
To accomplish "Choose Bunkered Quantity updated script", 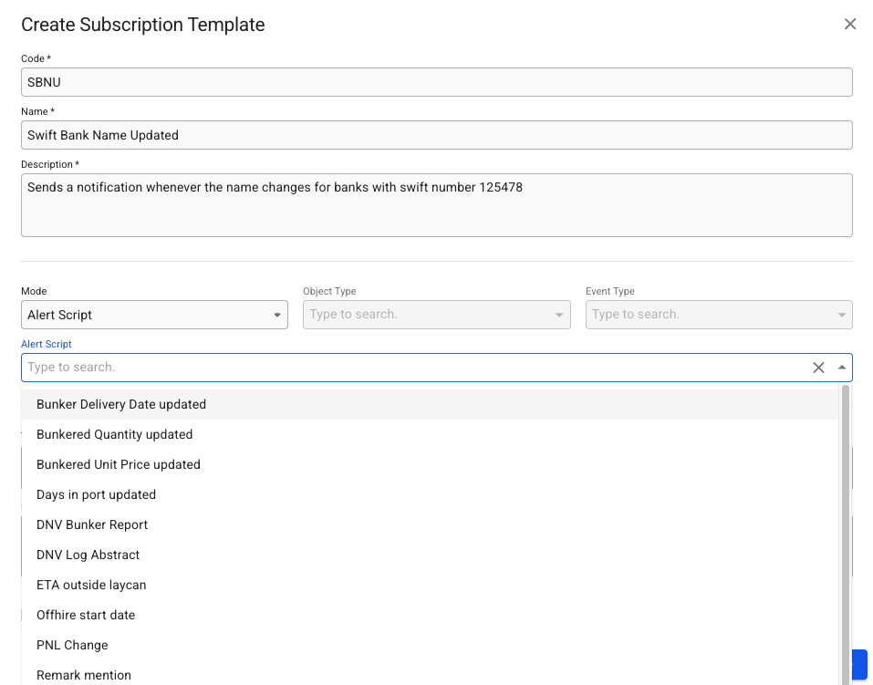I will pyautogui.click(x=115, y=434).
